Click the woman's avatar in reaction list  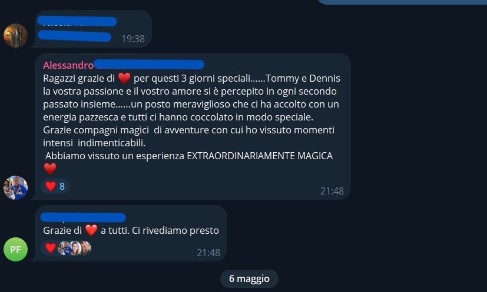click(x=75, y=248)
